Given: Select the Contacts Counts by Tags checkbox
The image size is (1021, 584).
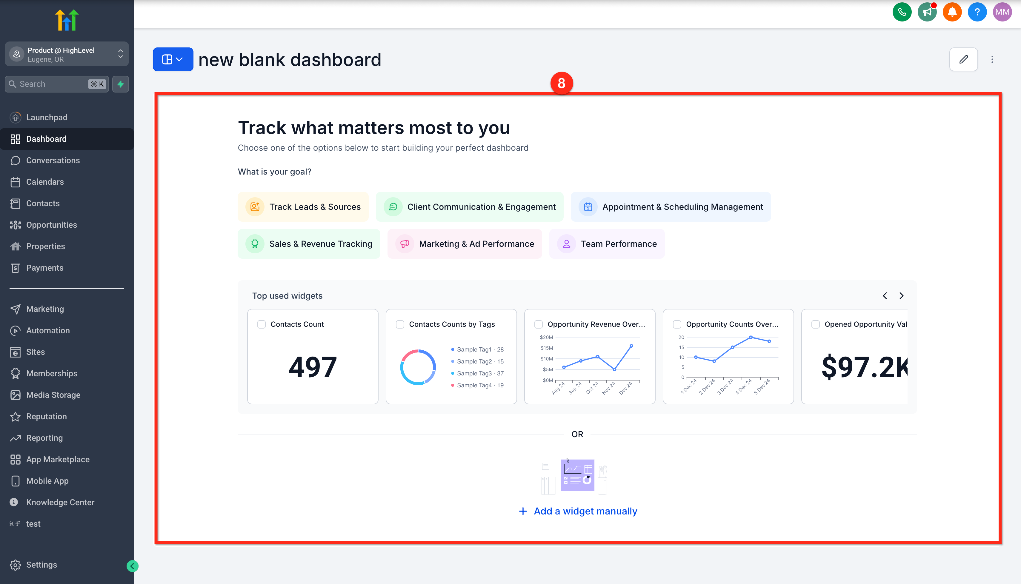Looking at the screenshot, I should [x=400, y=324].
